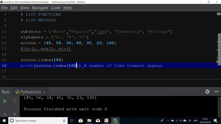Click the network Wi-Fi tray icon
Viewport: 221px width, 124px height.
pos(176,121)
